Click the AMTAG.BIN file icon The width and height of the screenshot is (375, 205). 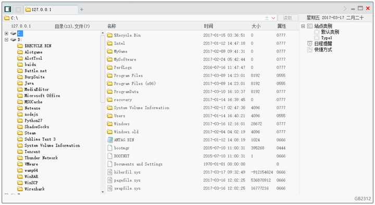coord(110,140)
